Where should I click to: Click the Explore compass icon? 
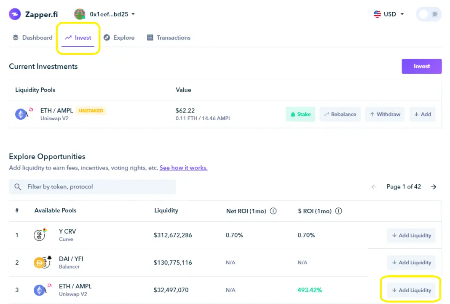tap(107, 38)
